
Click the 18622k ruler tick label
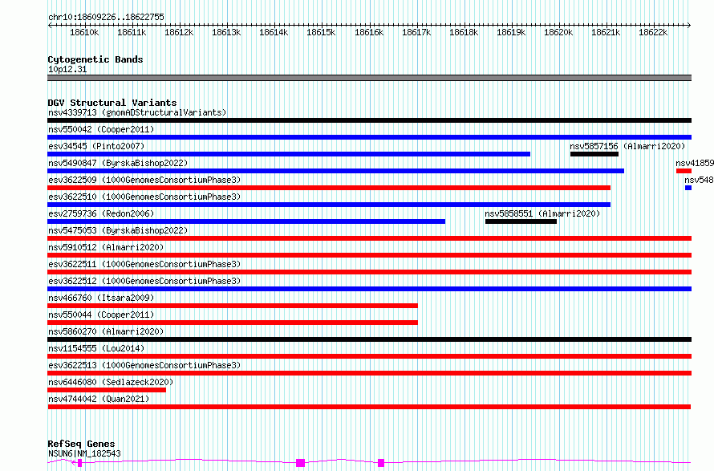tap(653, 33)
